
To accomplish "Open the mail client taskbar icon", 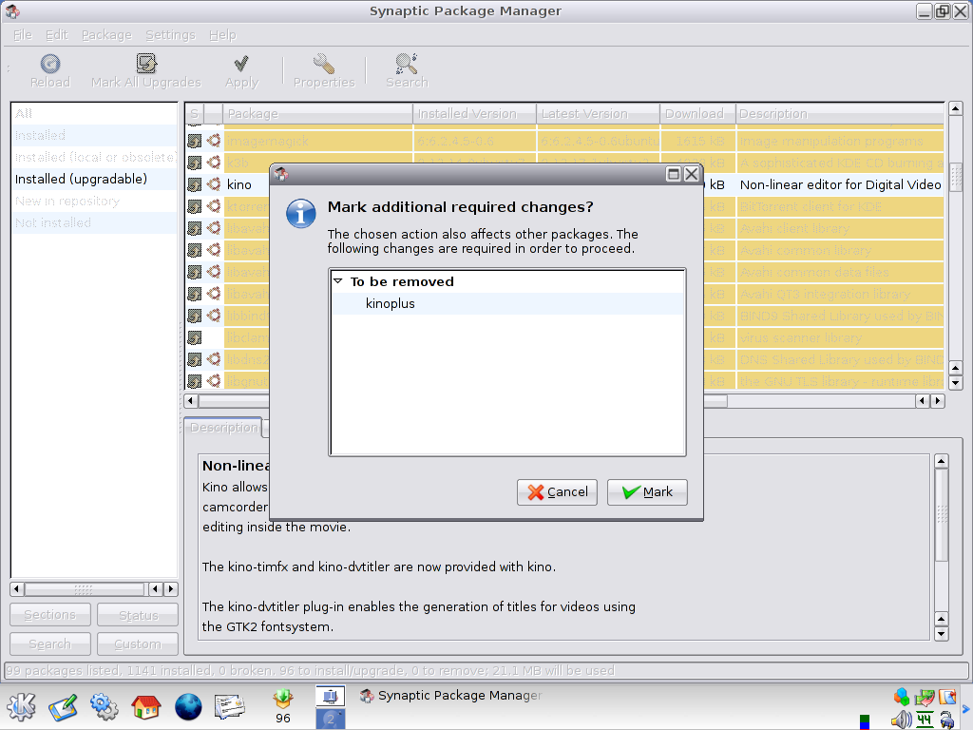I will [x=230, y=706].
